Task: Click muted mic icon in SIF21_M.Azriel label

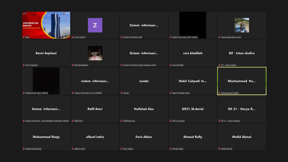Action: tap(170, 121)
